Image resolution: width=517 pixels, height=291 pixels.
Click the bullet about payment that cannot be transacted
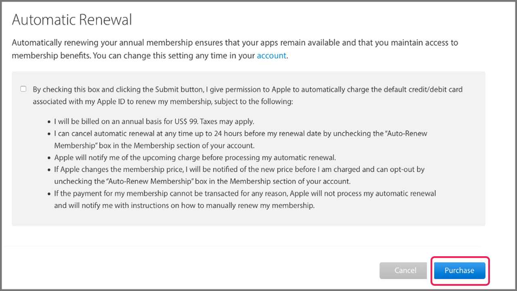[245, 193]
